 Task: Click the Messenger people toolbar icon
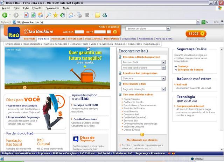105,15
